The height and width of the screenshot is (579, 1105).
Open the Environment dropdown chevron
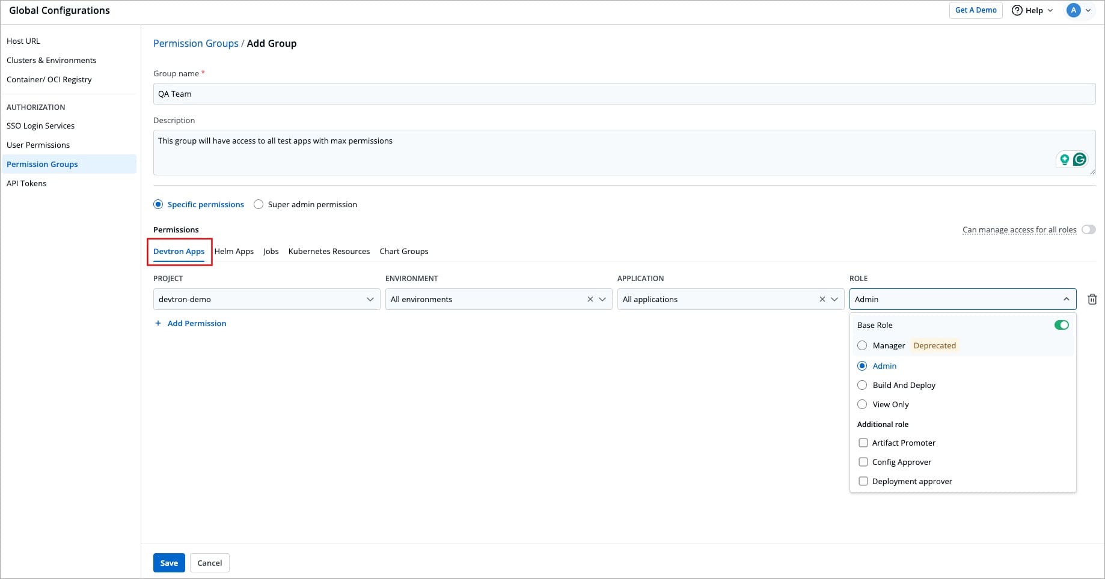coord(602,299)
